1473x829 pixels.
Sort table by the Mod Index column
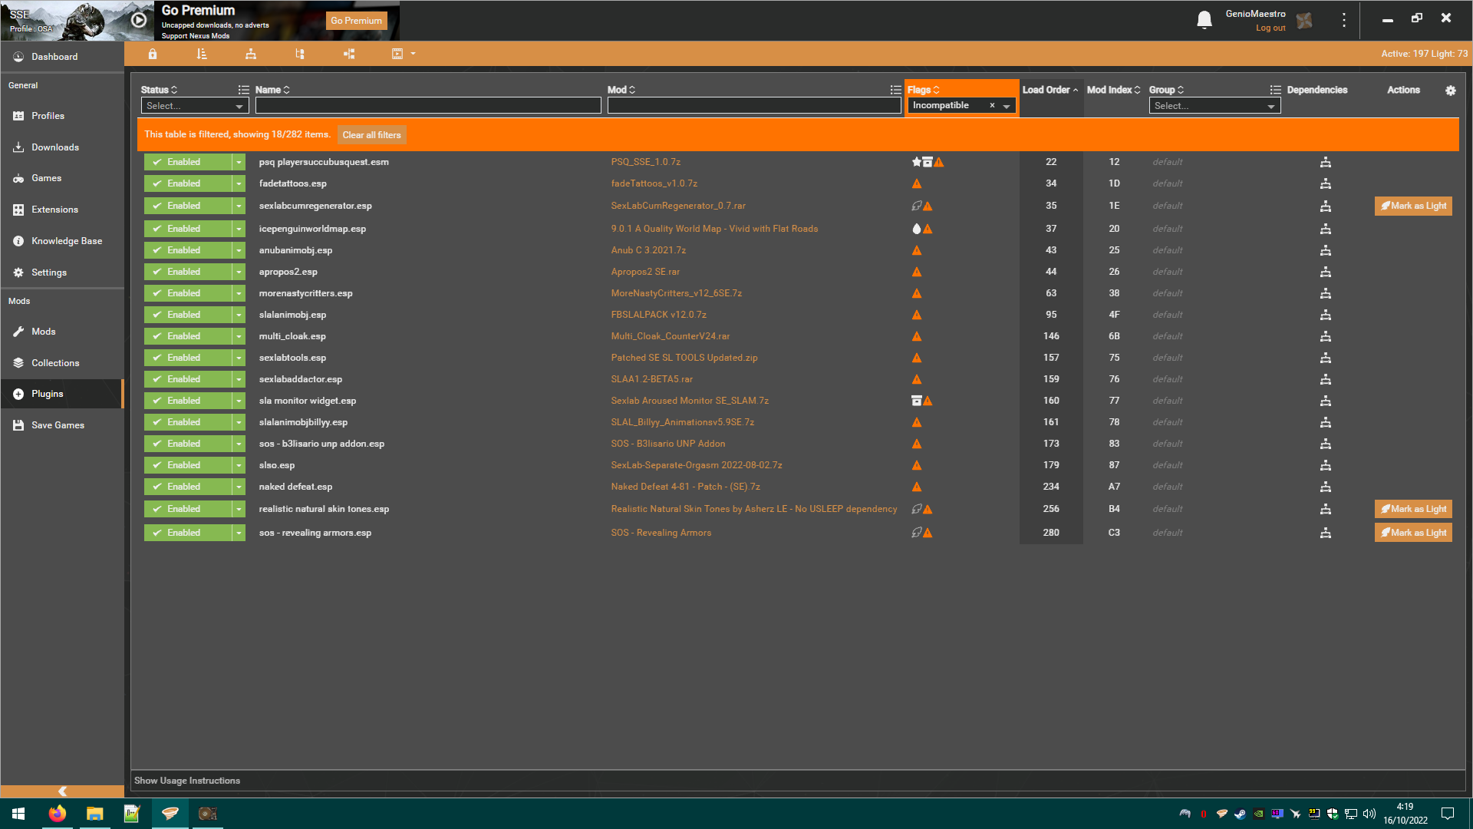1113,90
